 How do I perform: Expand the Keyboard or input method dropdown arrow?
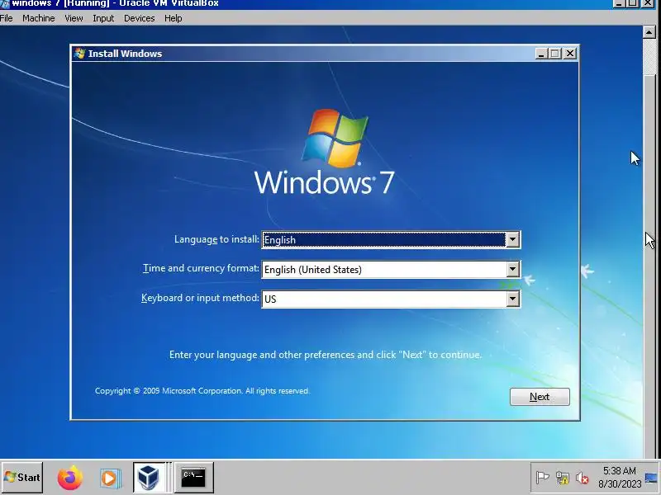pyautogui.click(x=512, y=299)
